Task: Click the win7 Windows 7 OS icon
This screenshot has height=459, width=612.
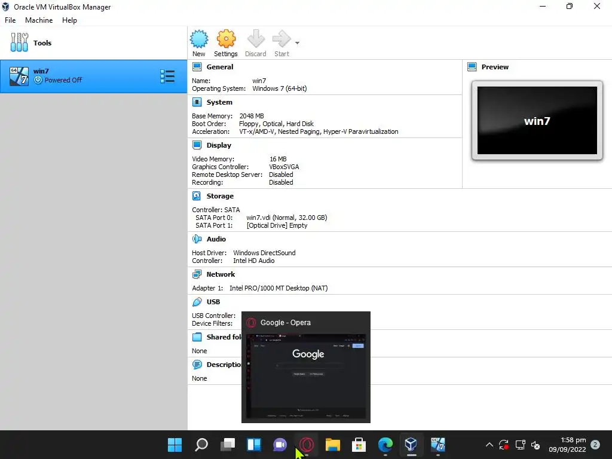Action: 19,76
